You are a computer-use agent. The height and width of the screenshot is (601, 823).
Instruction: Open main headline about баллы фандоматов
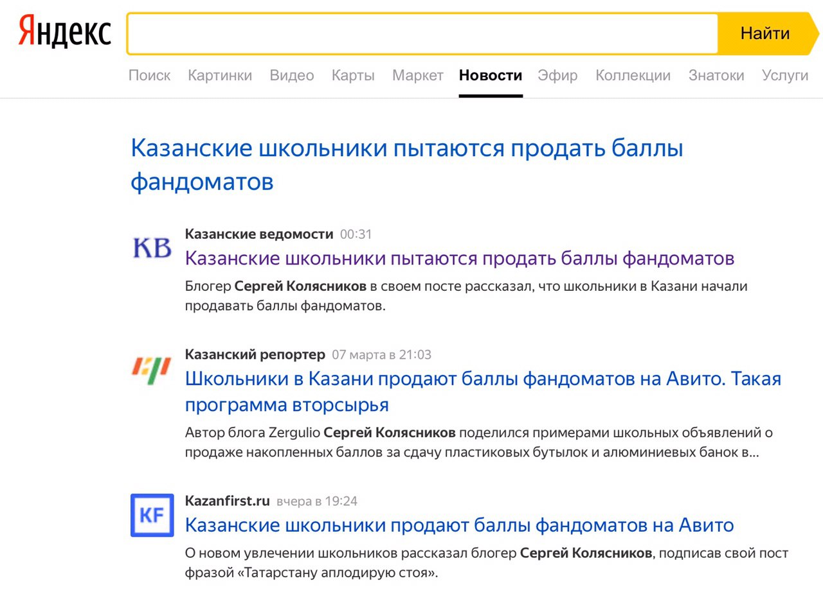click(x=407, y=165)
